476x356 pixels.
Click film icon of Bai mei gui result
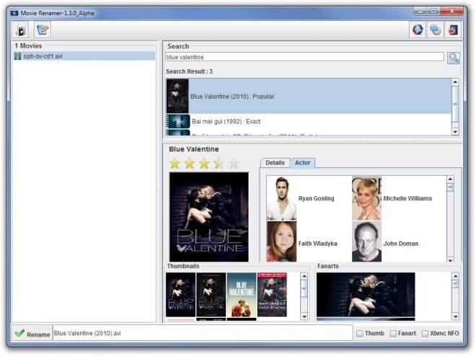pos(178,122)
